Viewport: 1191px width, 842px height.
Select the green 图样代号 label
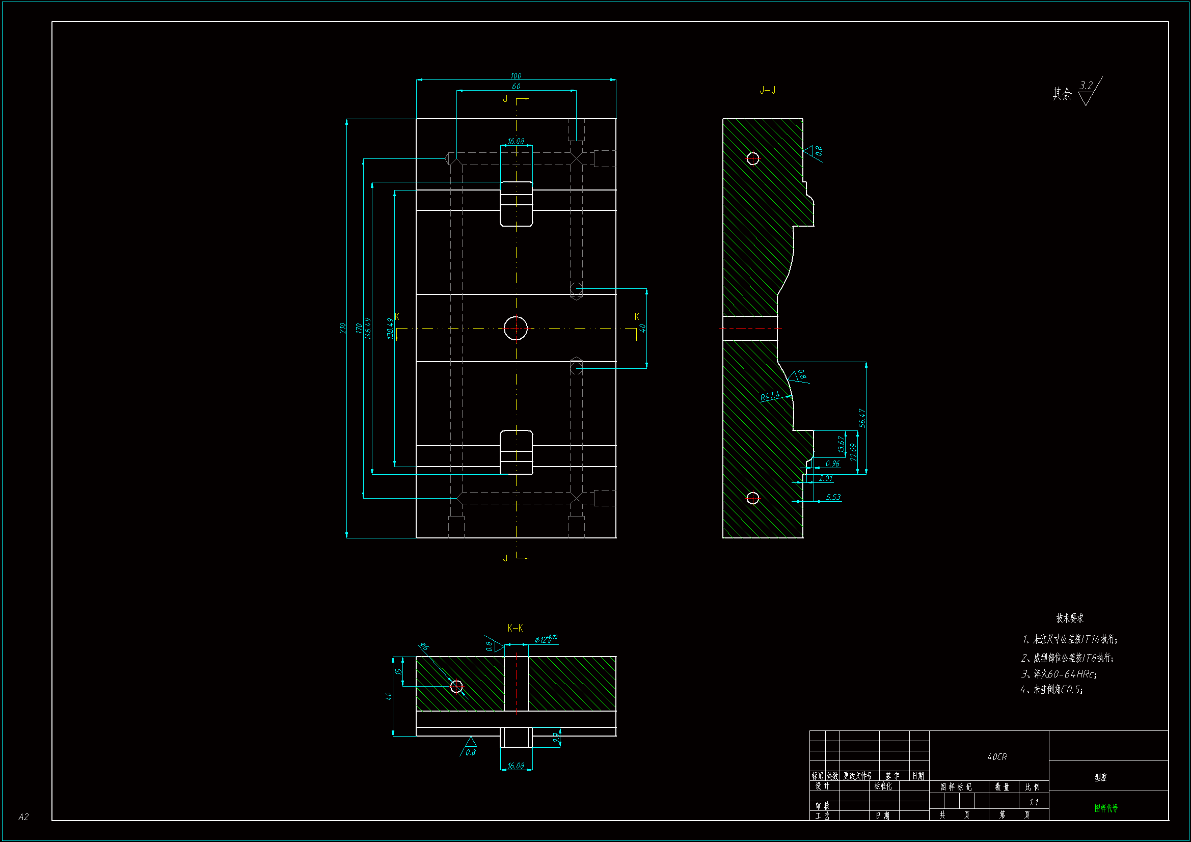1106,808
